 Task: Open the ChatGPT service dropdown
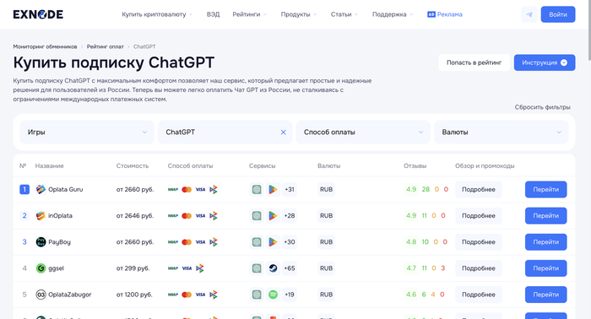(225, 132)
